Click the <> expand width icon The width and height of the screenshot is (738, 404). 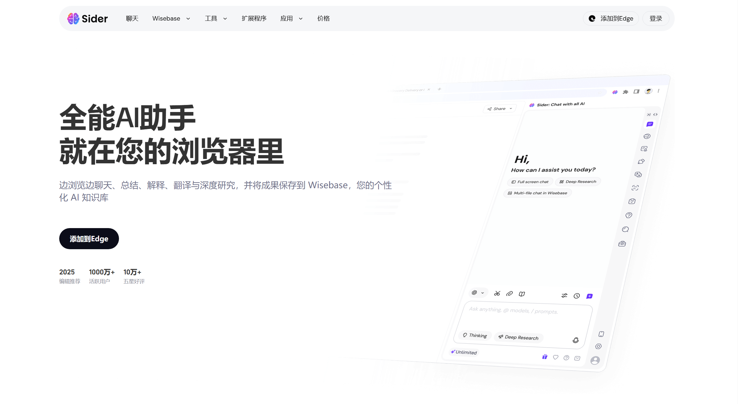click(x=655, y=115)
